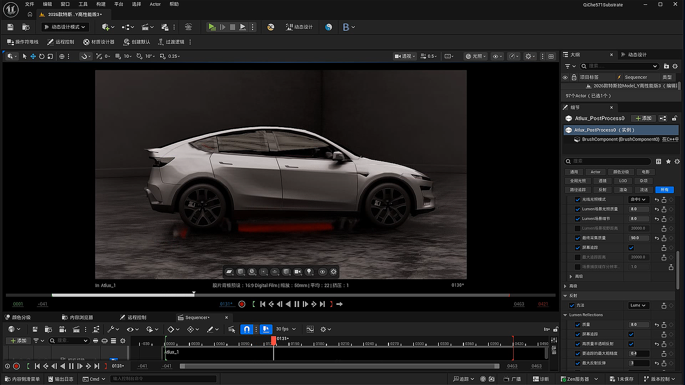
Task: Click the save level icon in the toolbar
Action: point(10,27)
